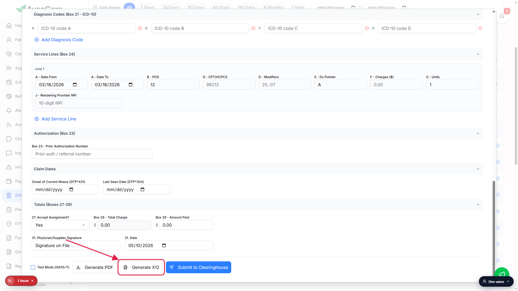Remove diagnosis code A with minus icon
Image resolution: width=518 pixels, height=291 pixels.
(140, 28)
